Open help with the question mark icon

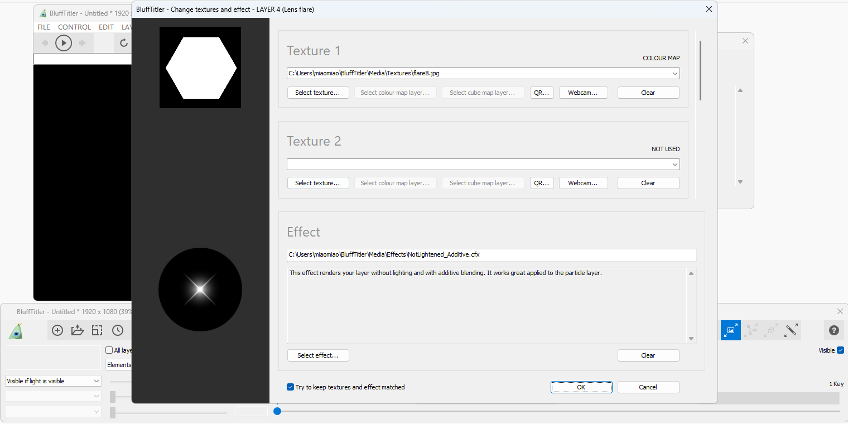tap(834, 330)
